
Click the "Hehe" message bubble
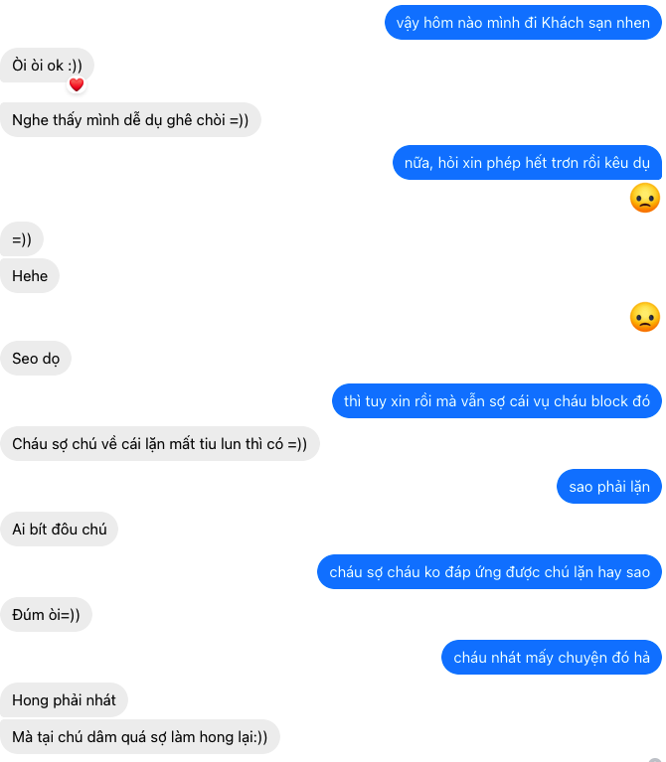(30, 276)
